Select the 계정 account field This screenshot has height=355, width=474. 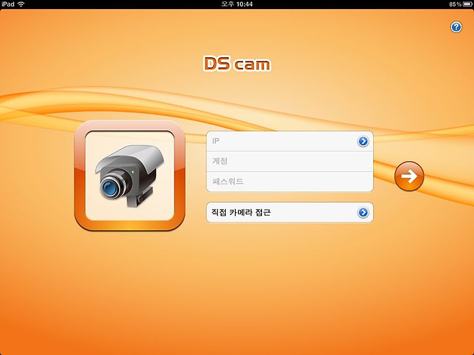click(x=290, y=161)
